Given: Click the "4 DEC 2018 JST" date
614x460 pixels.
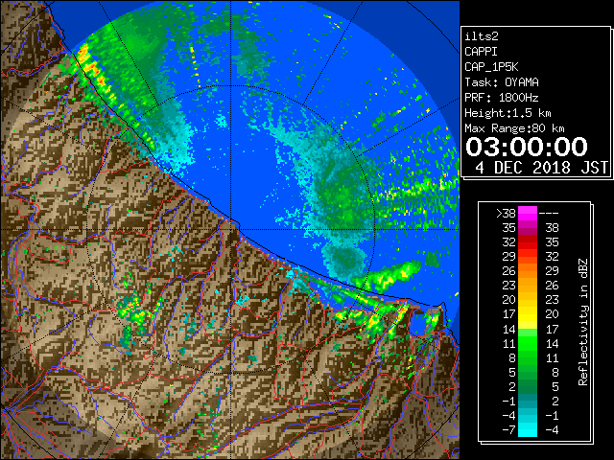Looking at the screenshot, I should pyautogui.click(x=541, y=168).
